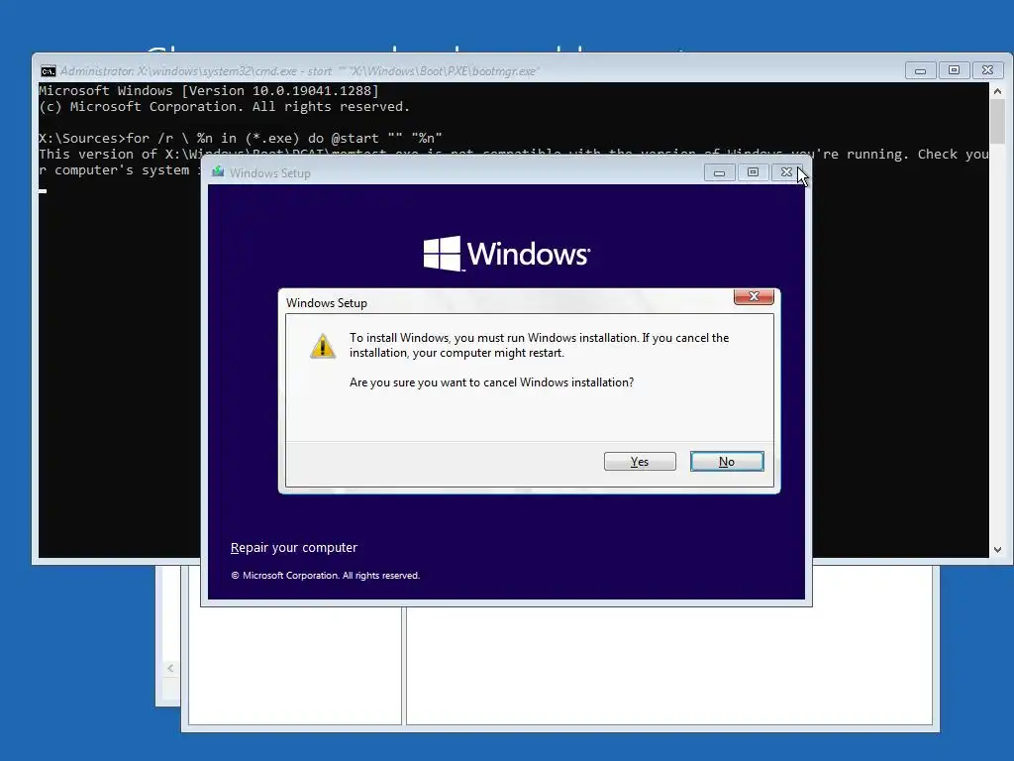Click the cmd window vertical scrollbar thumb
This screenshot has height=761, width=1014.
997,122
